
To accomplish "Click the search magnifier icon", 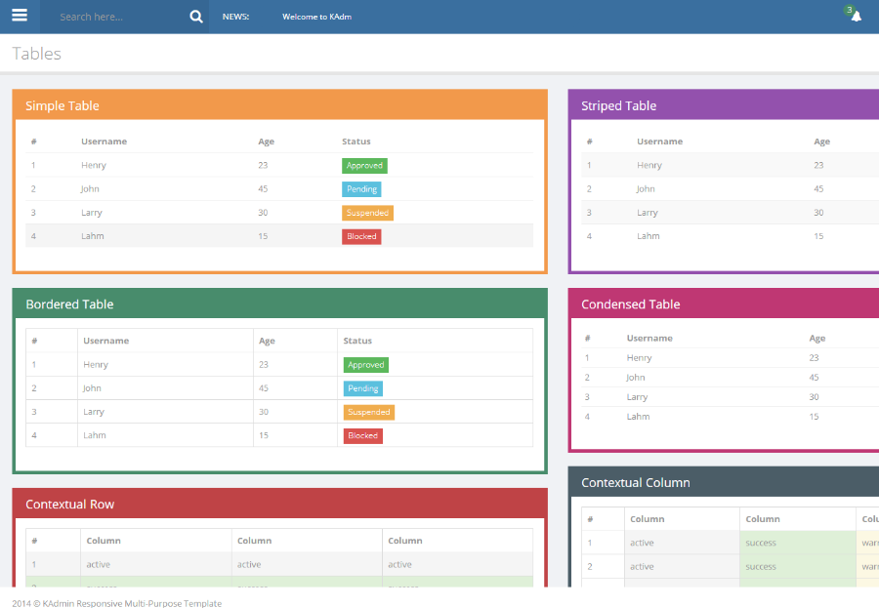I will point(196,17).
